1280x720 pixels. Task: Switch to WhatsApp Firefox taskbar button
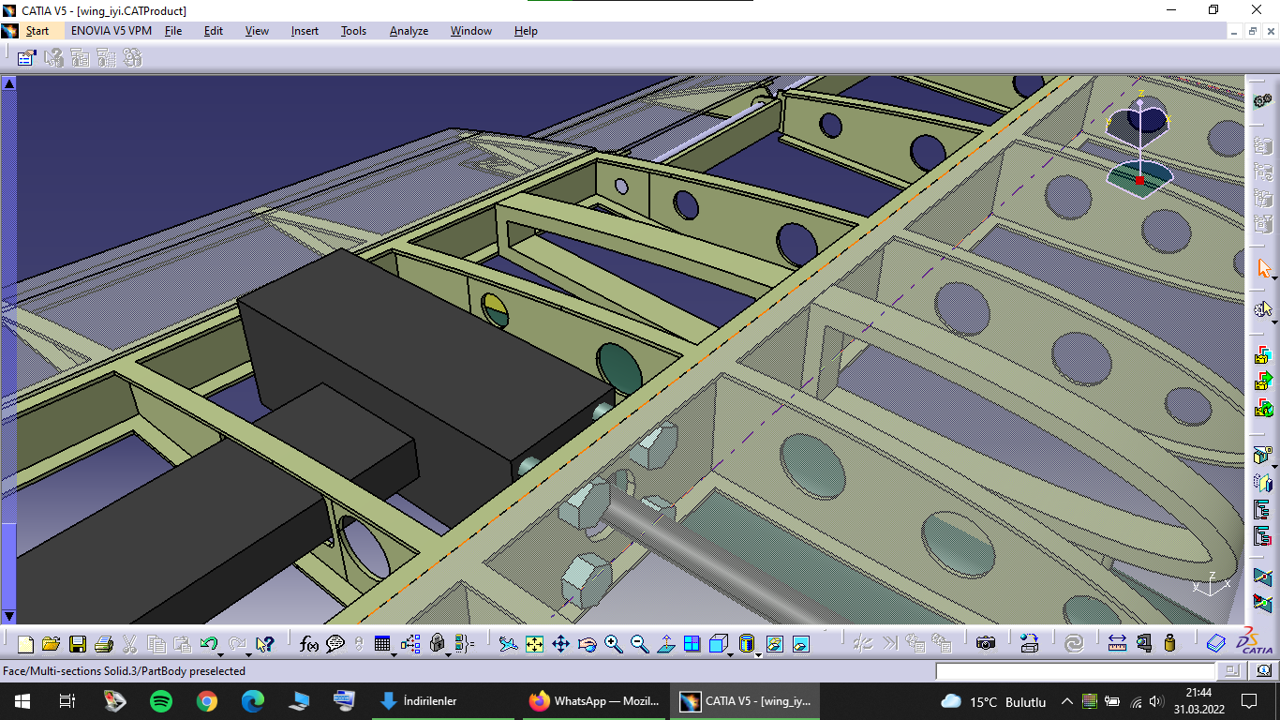(x=594, y=701)
